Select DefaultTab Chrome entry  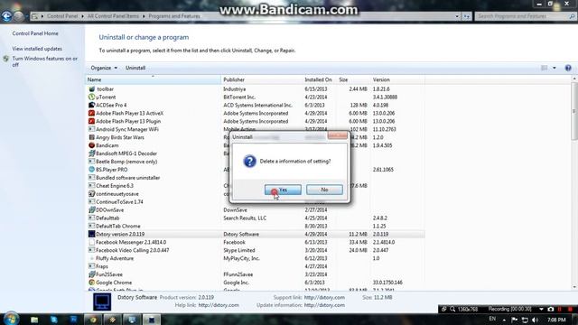coord(118,227)
